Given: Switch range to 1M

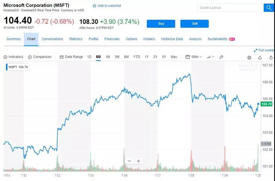Looking at the screenshot, I should click(x=108, y=57).
